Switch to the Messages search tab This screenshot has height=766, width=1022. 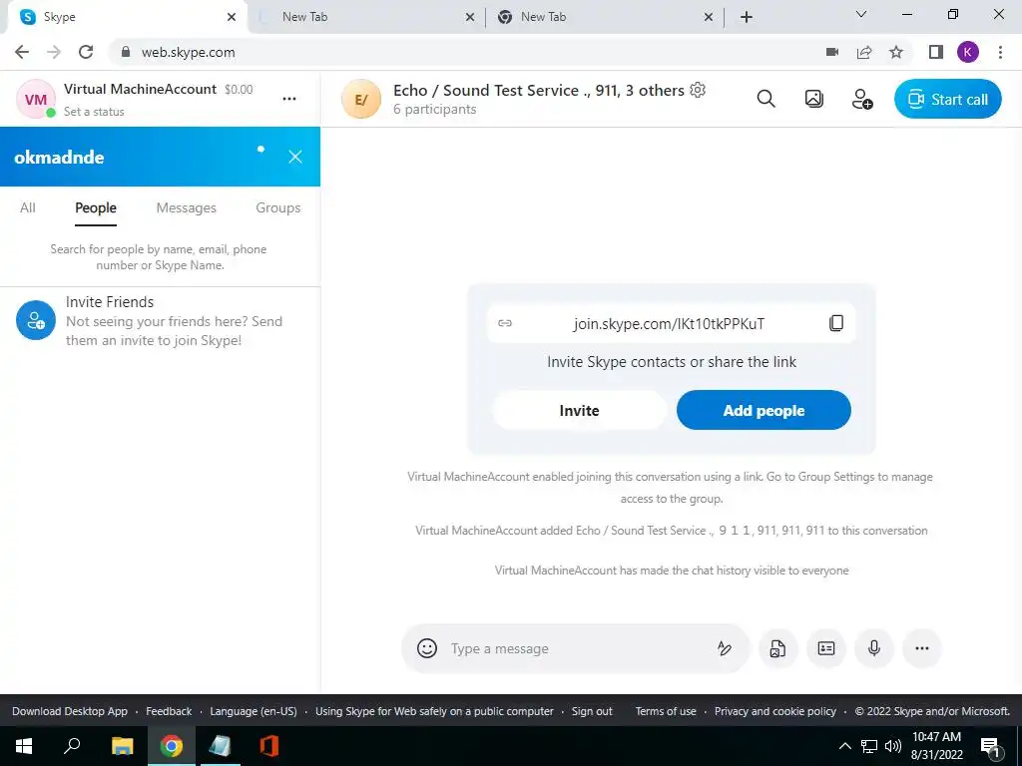[187, 207]
